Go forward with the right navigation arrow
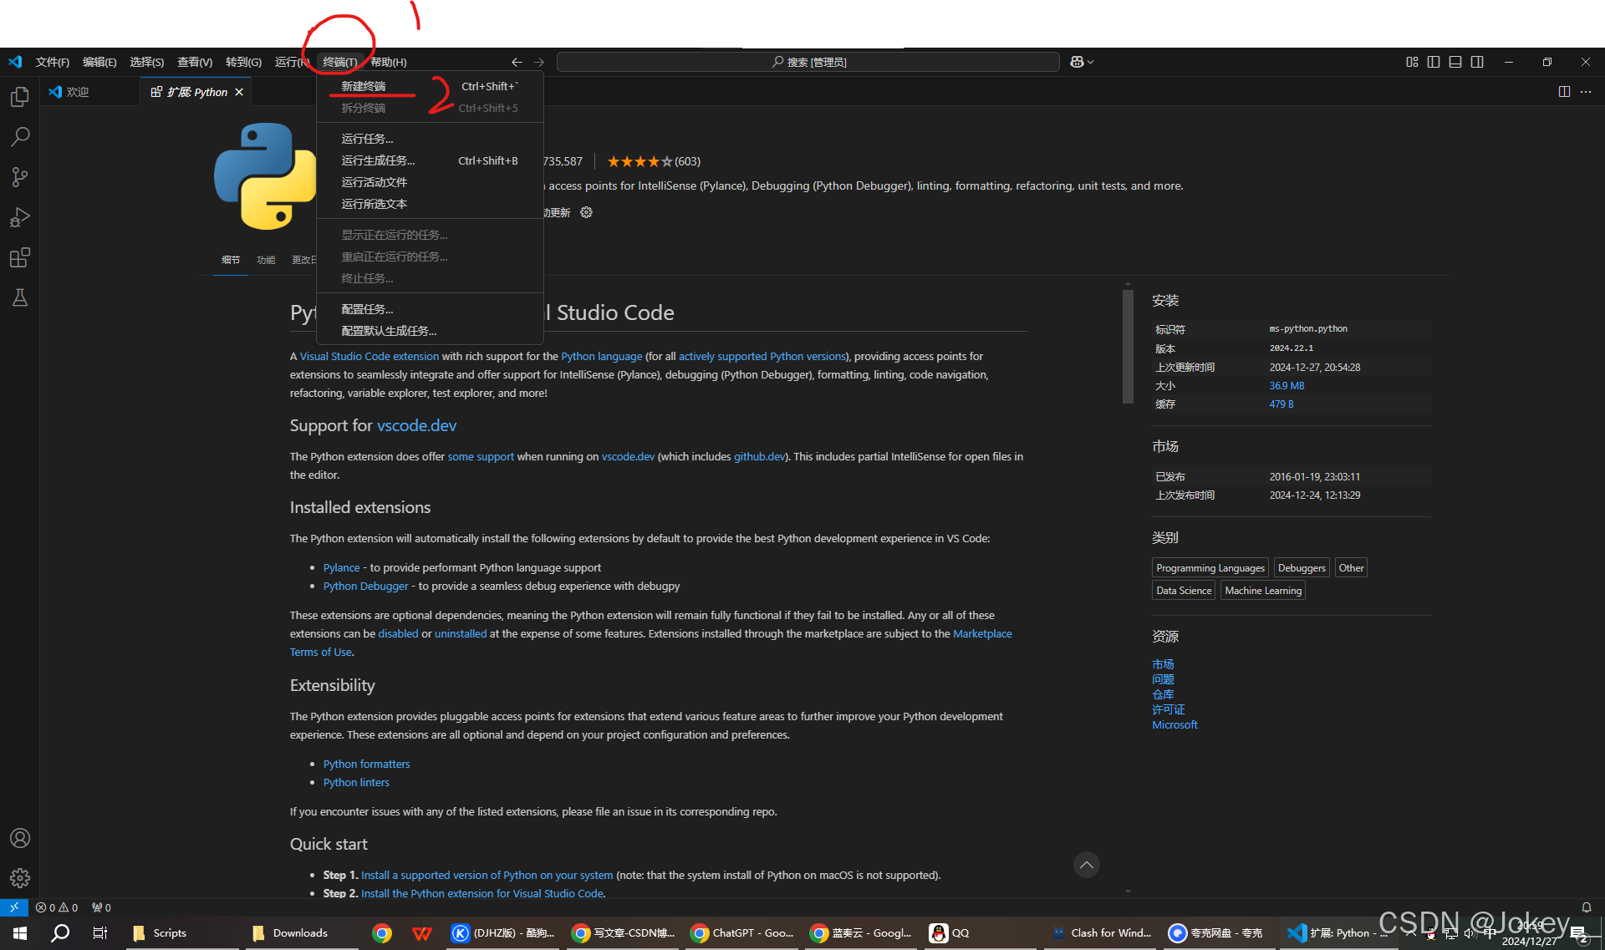The width and height of the screenshot is (1605, 950). pyautogui.click(x=538, y=62)
